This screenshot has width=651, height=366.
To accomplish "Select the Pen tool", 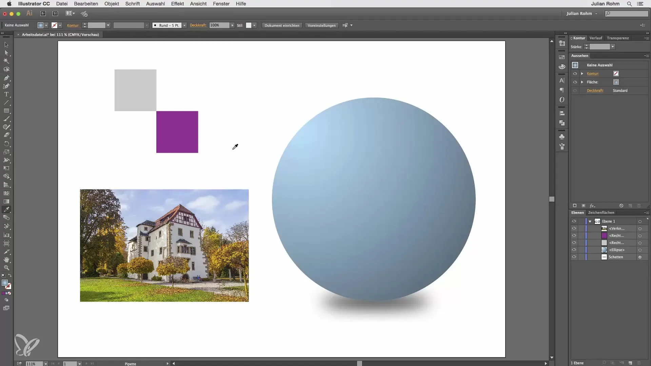I will [6, 78].
